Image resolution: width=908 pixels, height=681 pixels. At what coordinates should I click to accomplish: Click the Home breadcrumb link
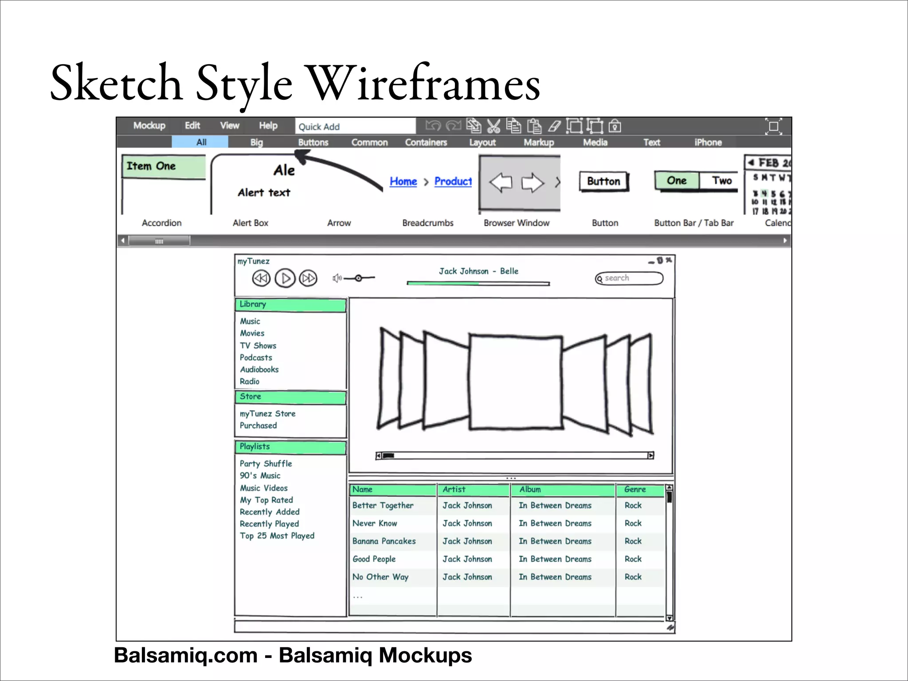coord(403,181)
